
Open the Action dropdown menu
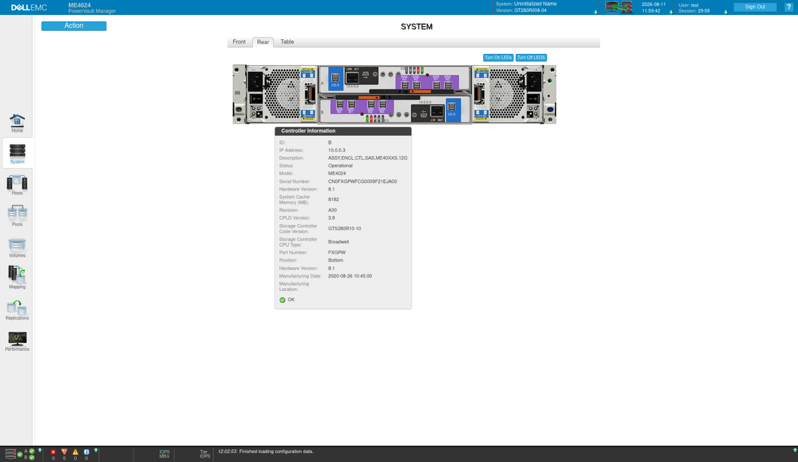74,26
